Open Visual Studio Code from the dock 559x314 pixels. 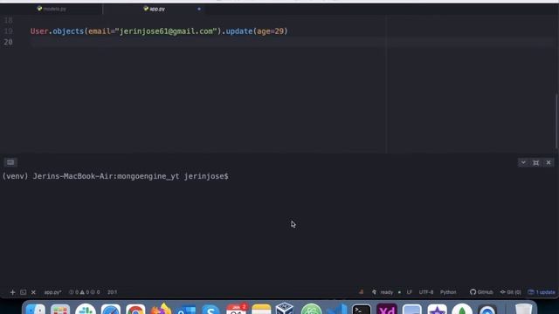tap(336, 310)
